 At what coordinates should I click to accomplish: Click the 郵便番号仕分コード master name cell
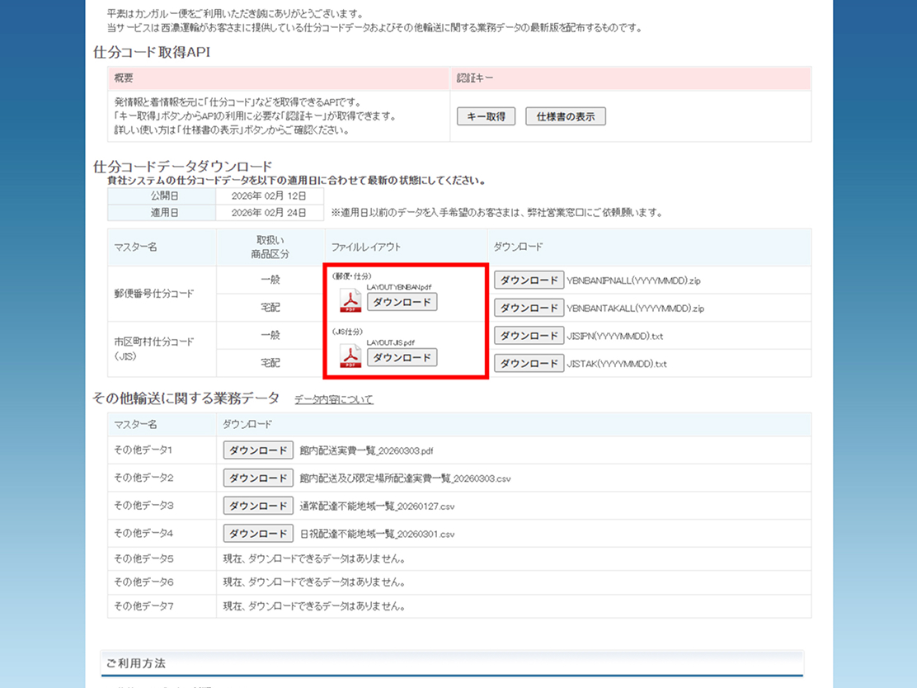tap(162, 294)
